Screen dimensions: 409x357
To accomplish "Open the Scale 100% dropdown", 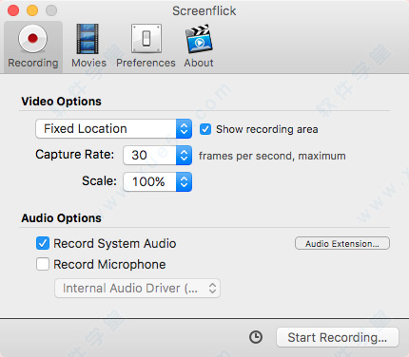I will coord(158,181).
